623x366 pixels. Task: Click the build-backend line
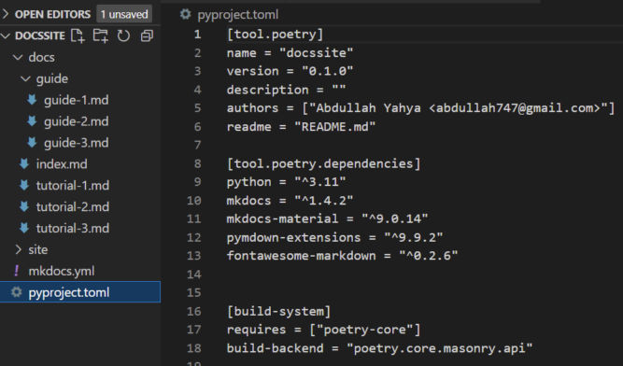point(379,348)
